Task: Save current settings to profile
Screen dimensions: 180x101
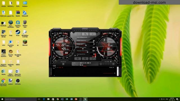Action: point(113,64)
